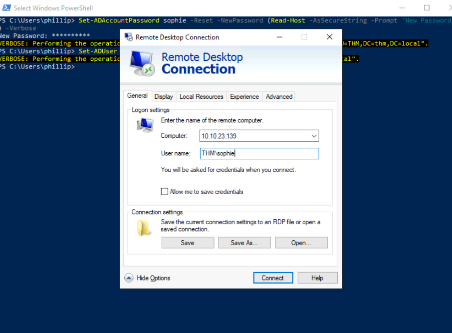The image size is (452, 333).
Task: Click the User name field with THM\sophie
Action: 259,153
